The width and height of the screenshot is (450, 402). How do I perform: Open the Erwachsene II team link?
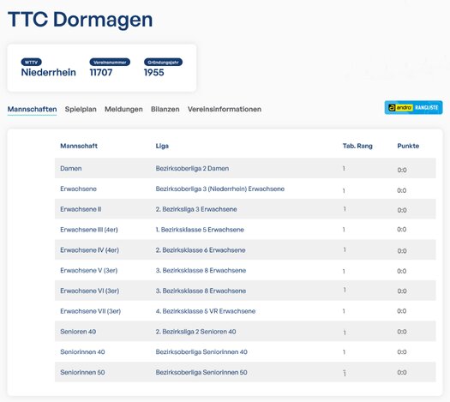coord(81,209)
